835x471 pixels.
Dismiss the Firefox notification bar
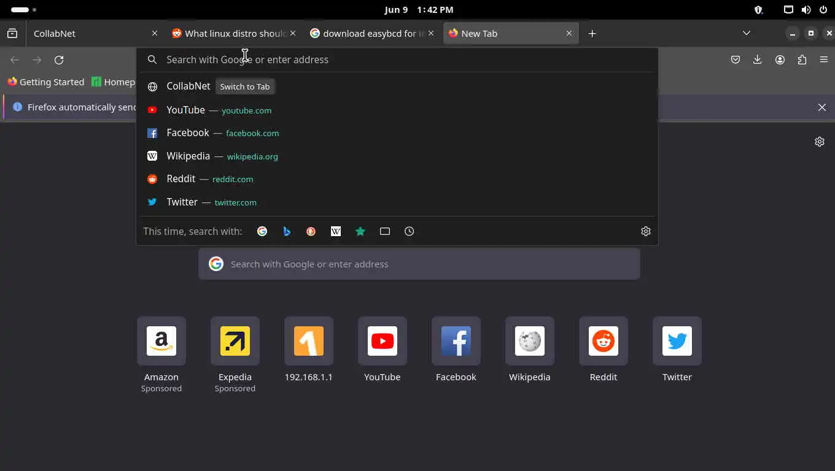[x=822, y=107]
